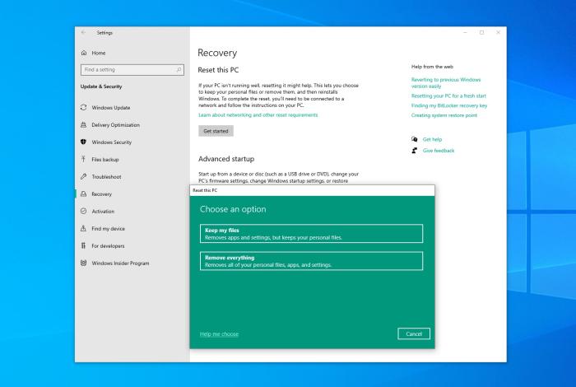576x387 pixels.
Task: Open the Help me choose link
Action: (x=219, y=334)
